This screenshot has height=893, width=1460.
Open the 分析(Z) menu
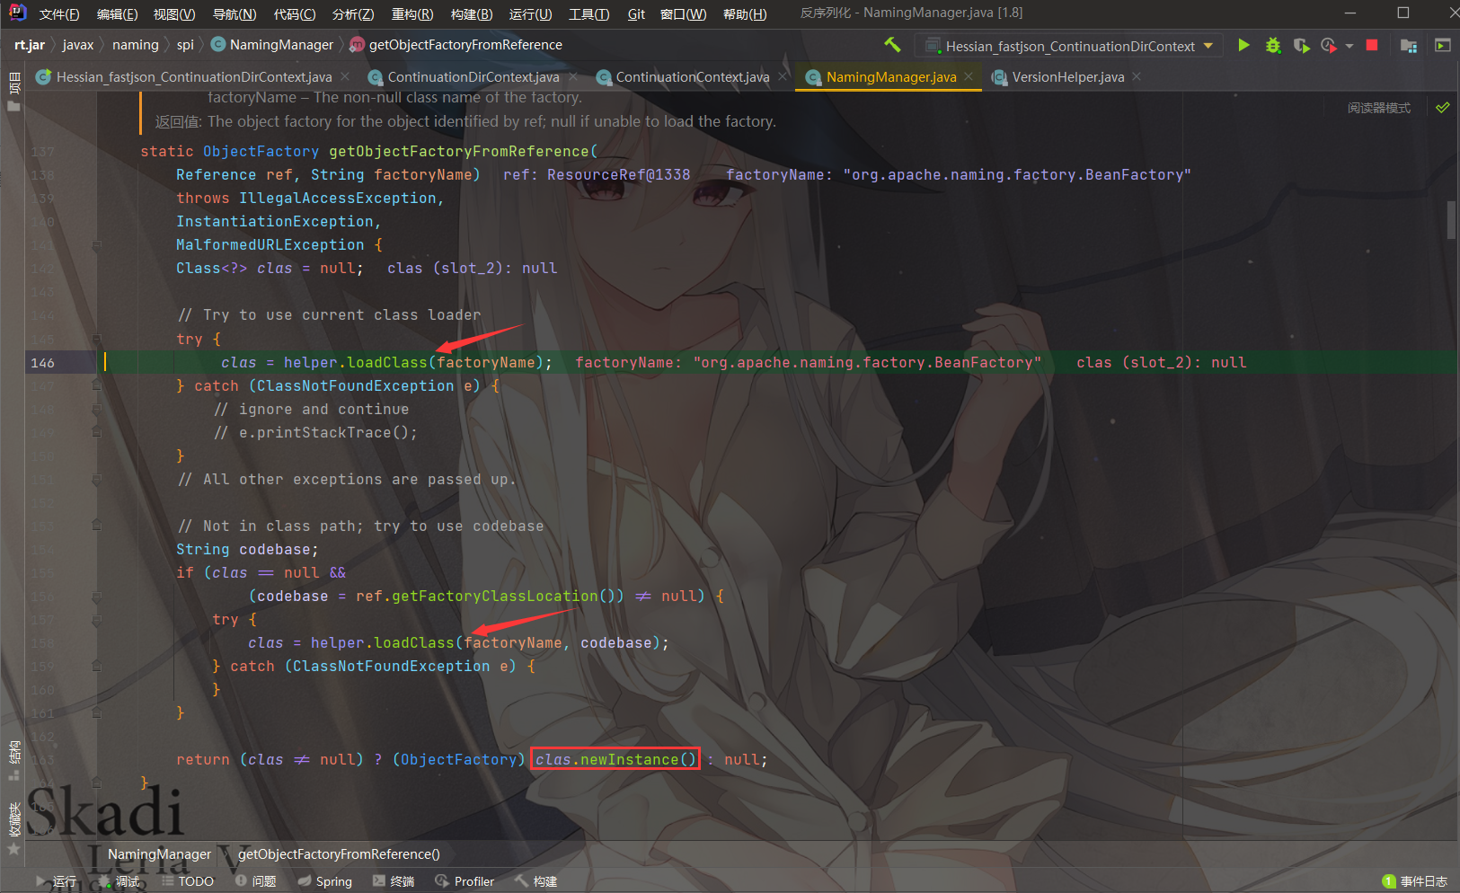[353, 14]
